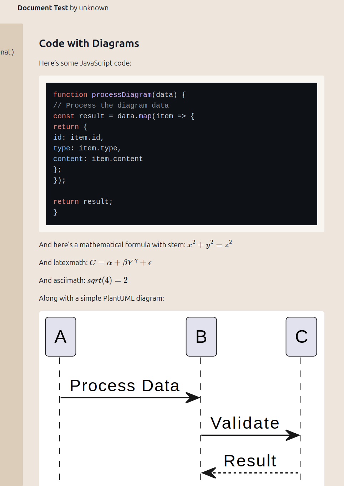Click the 'content: item.content' code line
The width and height of the screenshot is (344, 486).
click(x=98, y=159)
